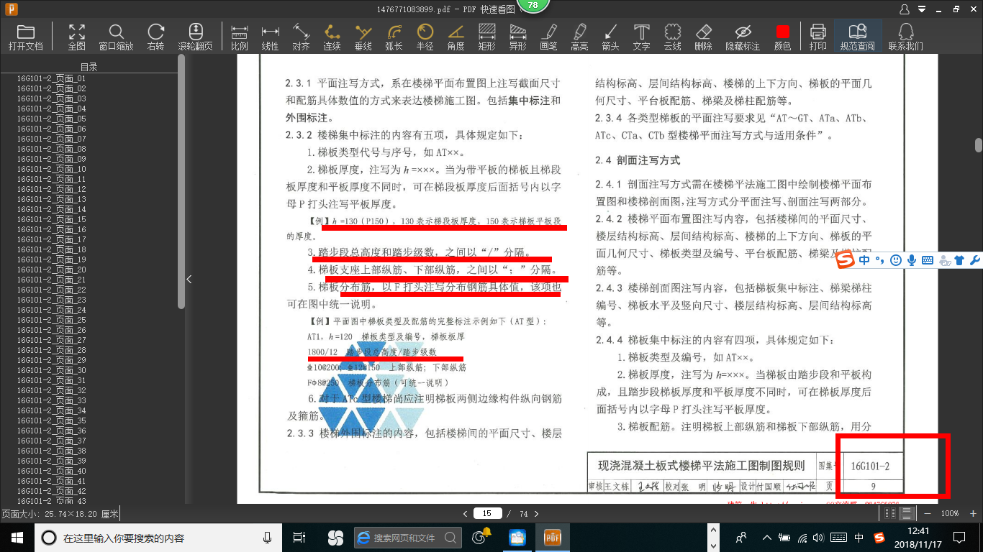Screen dimensions: 983x552
Task: Switch to single-page continuous view mode
Action: click(x=907, y=513)
